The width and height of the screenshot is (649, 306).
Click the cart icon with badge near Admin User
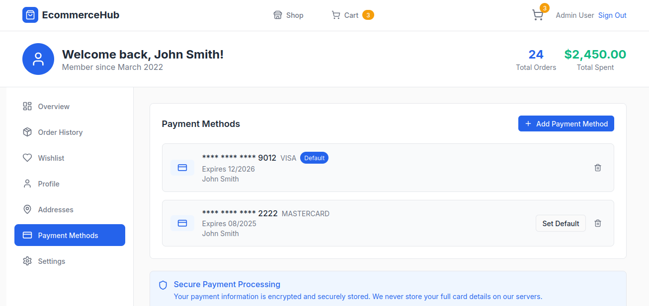(538, 15)
